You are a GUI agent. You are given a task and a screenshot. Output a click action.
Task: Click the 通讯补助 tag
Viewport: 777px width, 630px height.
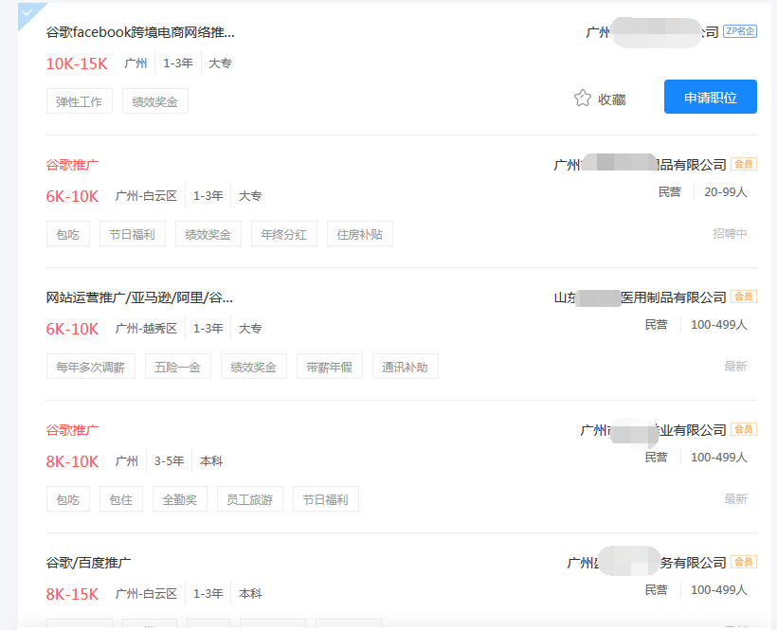(405, 367)
